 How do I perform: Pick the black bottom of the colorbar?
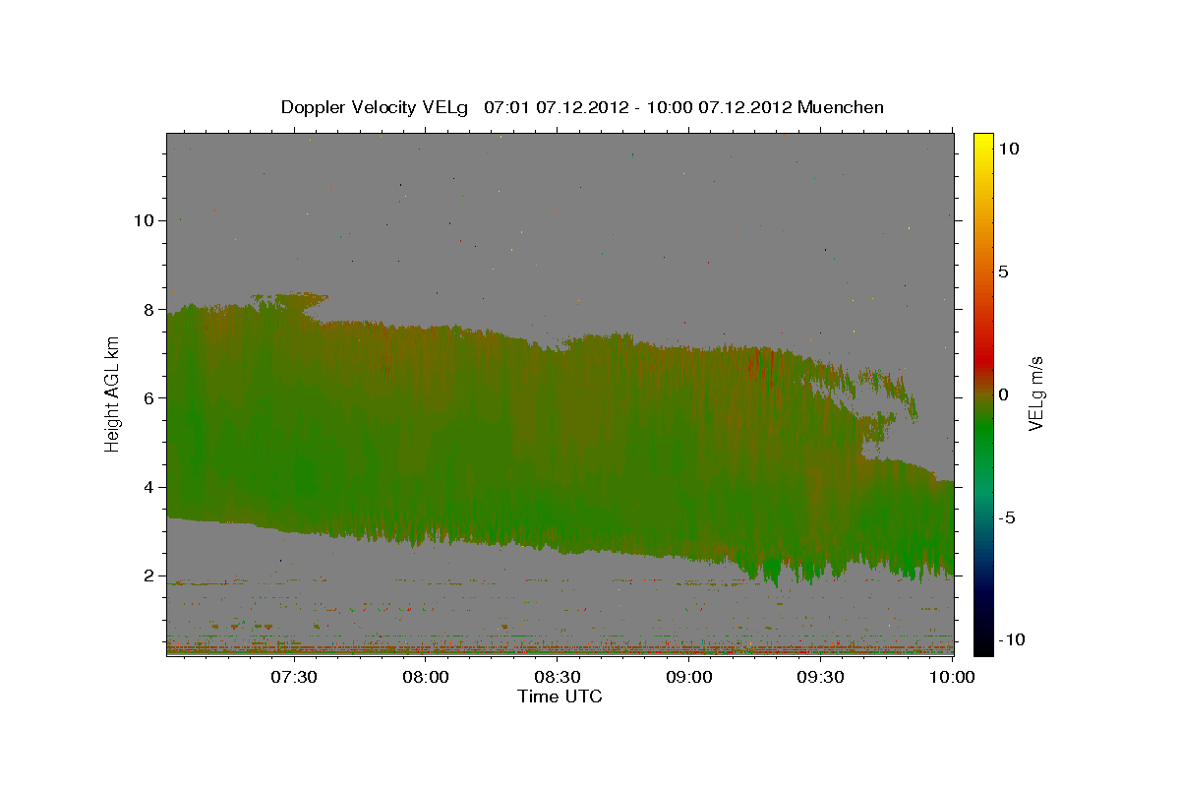982,644
